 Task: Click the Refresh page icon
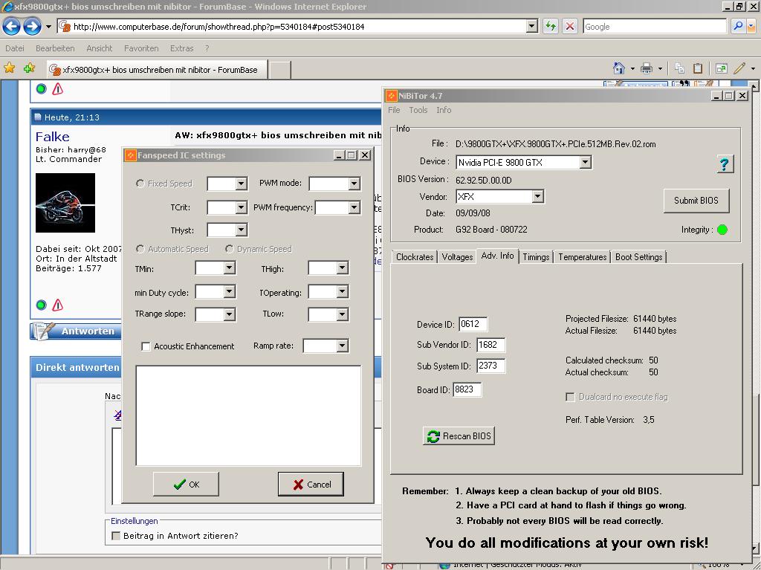(x=551, y=26)
